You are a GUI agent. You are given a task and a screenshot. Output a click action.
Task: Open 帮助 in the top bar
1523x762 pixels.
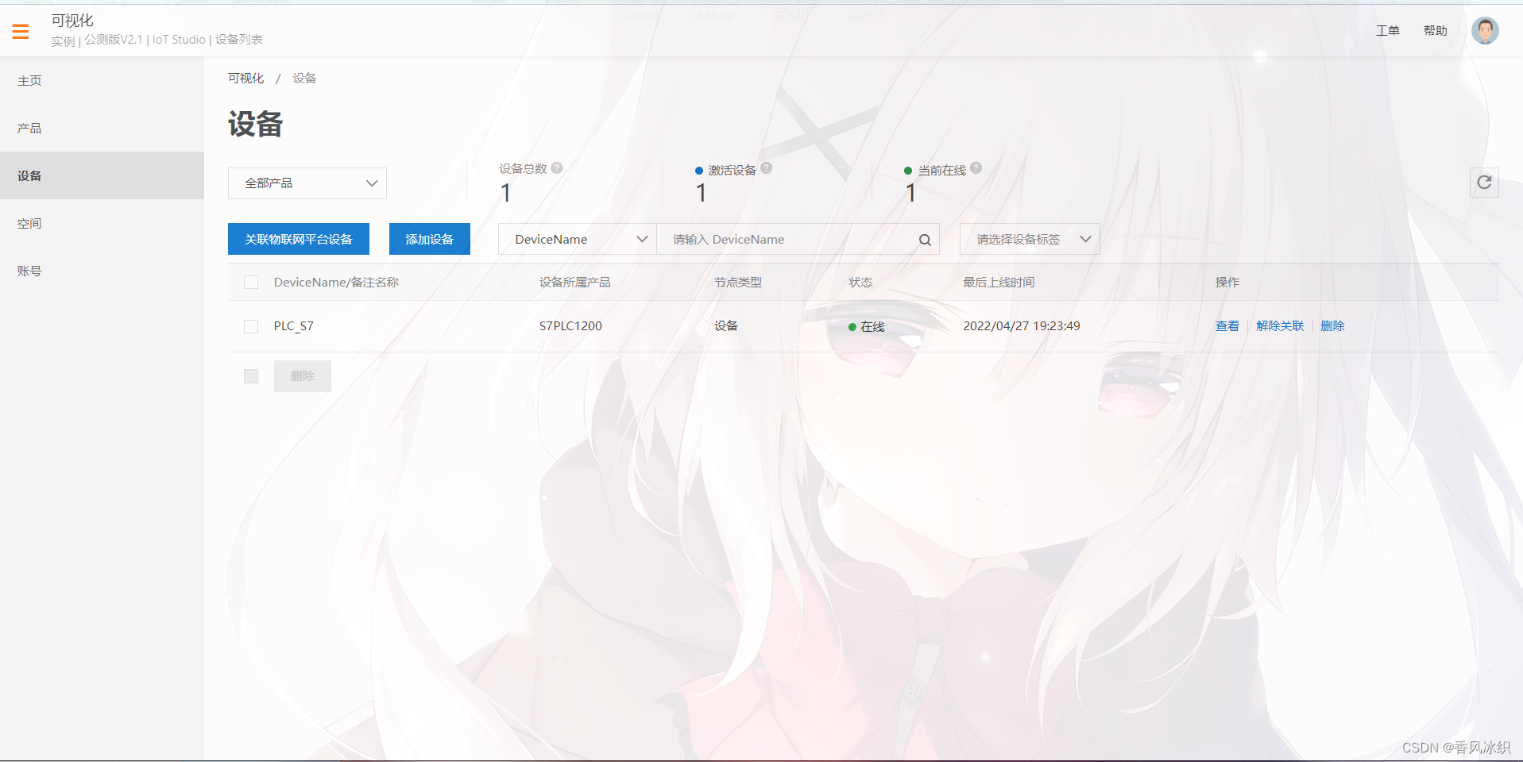(1436, 30)
